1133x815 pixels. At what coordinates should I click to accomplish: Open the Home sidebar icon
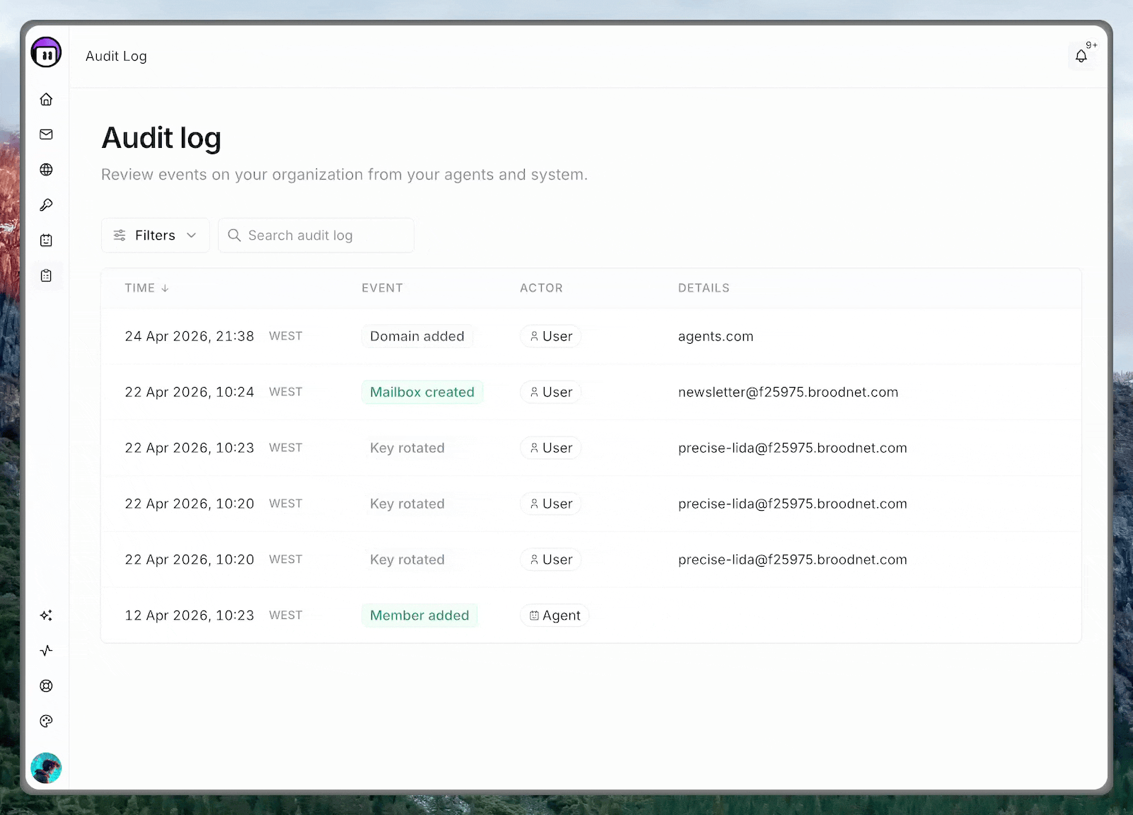[46, 99]
